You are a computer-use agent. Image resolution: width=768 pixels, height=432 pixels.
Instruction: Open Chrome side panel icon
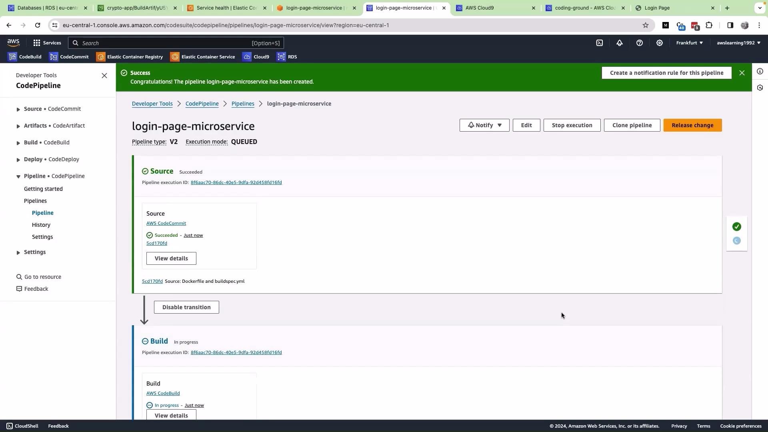tap(730, 25)
